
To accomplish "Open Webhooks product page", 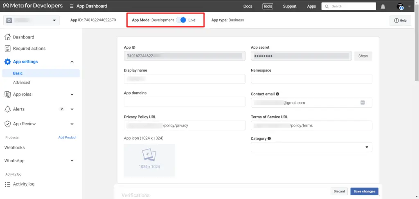I will (x=14, y=148).
